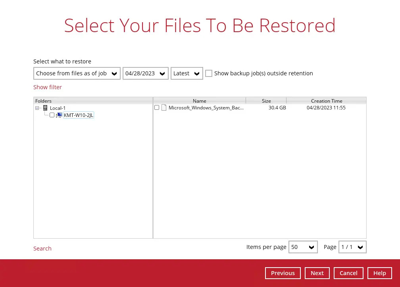Click the Microsoft_Windows_System_Backup file icon
The image size is (400, 287).
(x=163, y=107)
